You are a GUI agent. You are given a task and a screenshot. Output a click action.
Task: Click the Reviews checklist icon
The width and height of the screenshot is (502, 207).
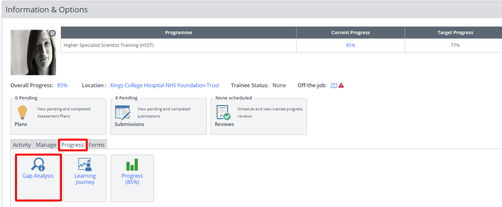(x=223, y=112)
